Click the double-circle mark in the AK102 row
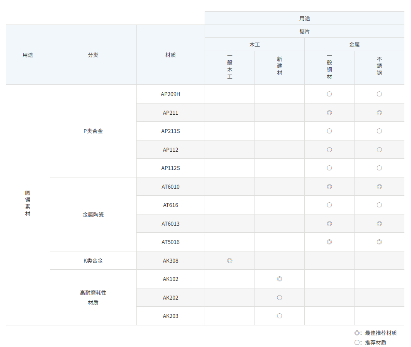Image resolution: width=411 pixels, height=347 pixels. 279,279
